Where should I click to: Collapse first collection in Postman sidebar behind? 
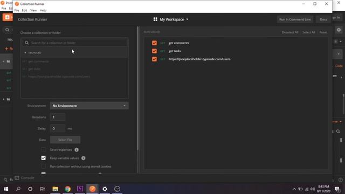click(x=3, y=61)
